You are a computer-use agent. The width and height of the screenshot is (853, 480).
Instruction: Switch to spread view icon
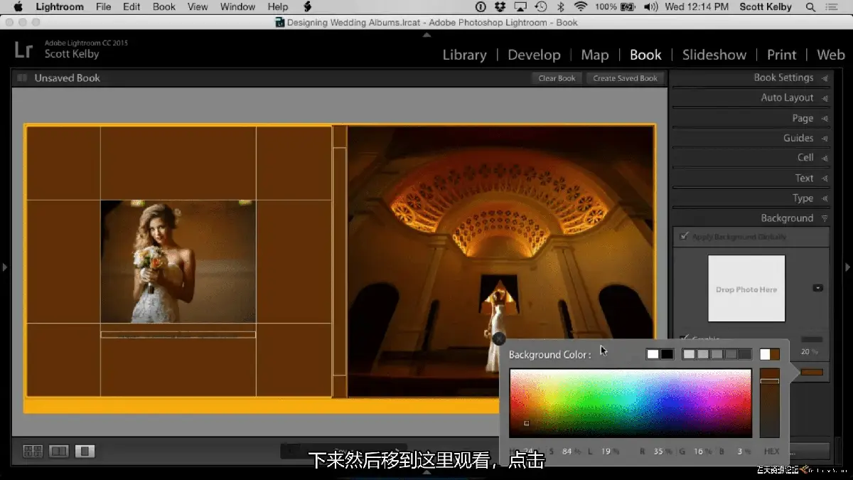[x=59, y=451]
